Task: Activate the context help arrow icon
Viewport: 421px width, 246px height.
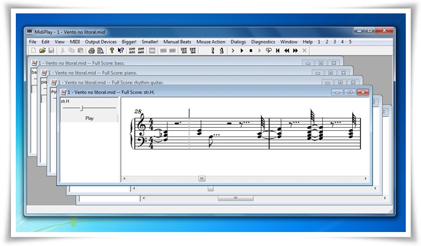Action: [x=121, y=51]
